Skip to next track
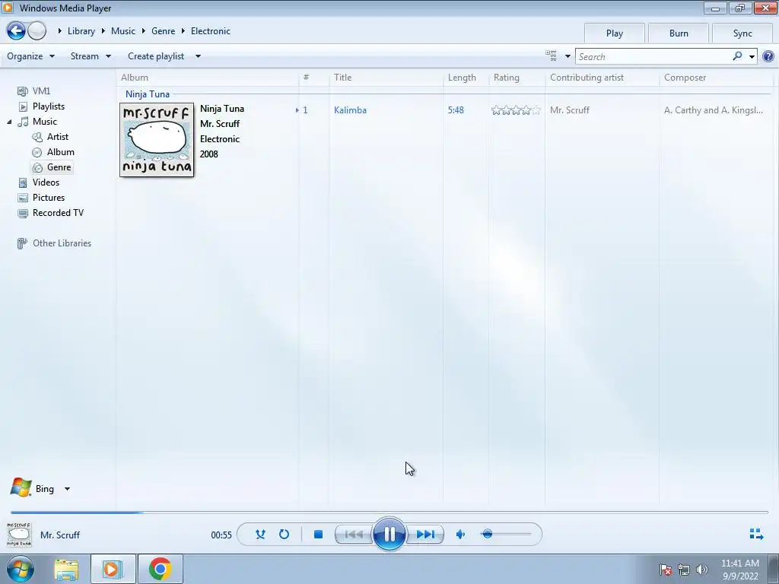The image size is (779, 584). click(x=425, y=535)
